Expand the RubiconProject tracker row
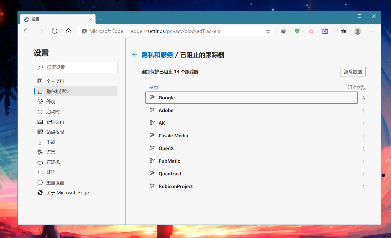 (x=251, y=186)
